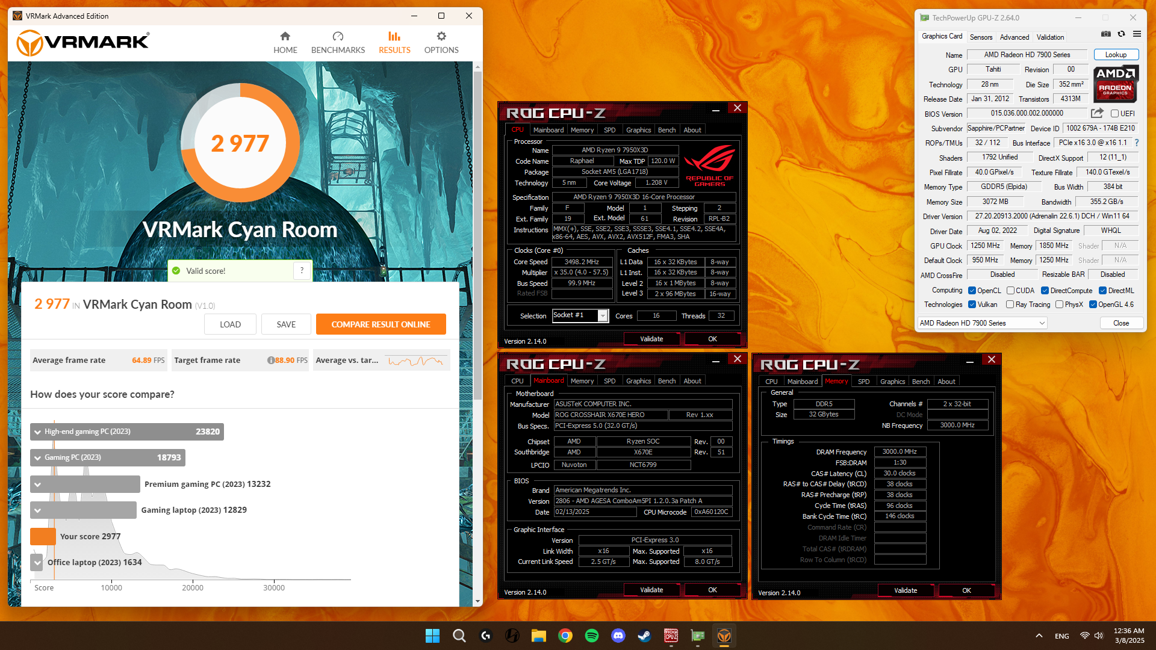Open SPD tab in Mainboard CPU-Z window

609,381
